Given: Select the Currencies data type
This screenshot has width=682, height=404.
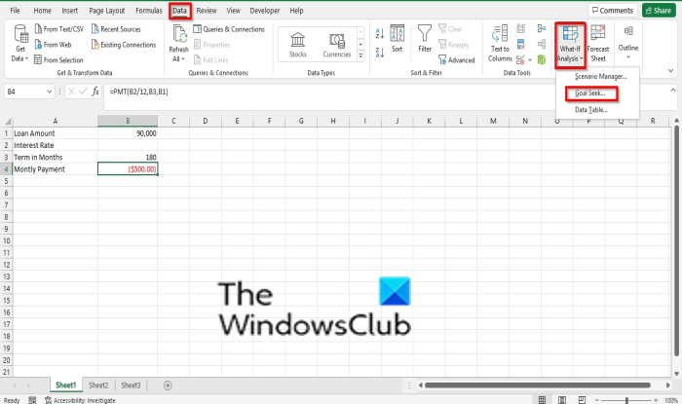Looking at the screenshot, I should point(337,45).
